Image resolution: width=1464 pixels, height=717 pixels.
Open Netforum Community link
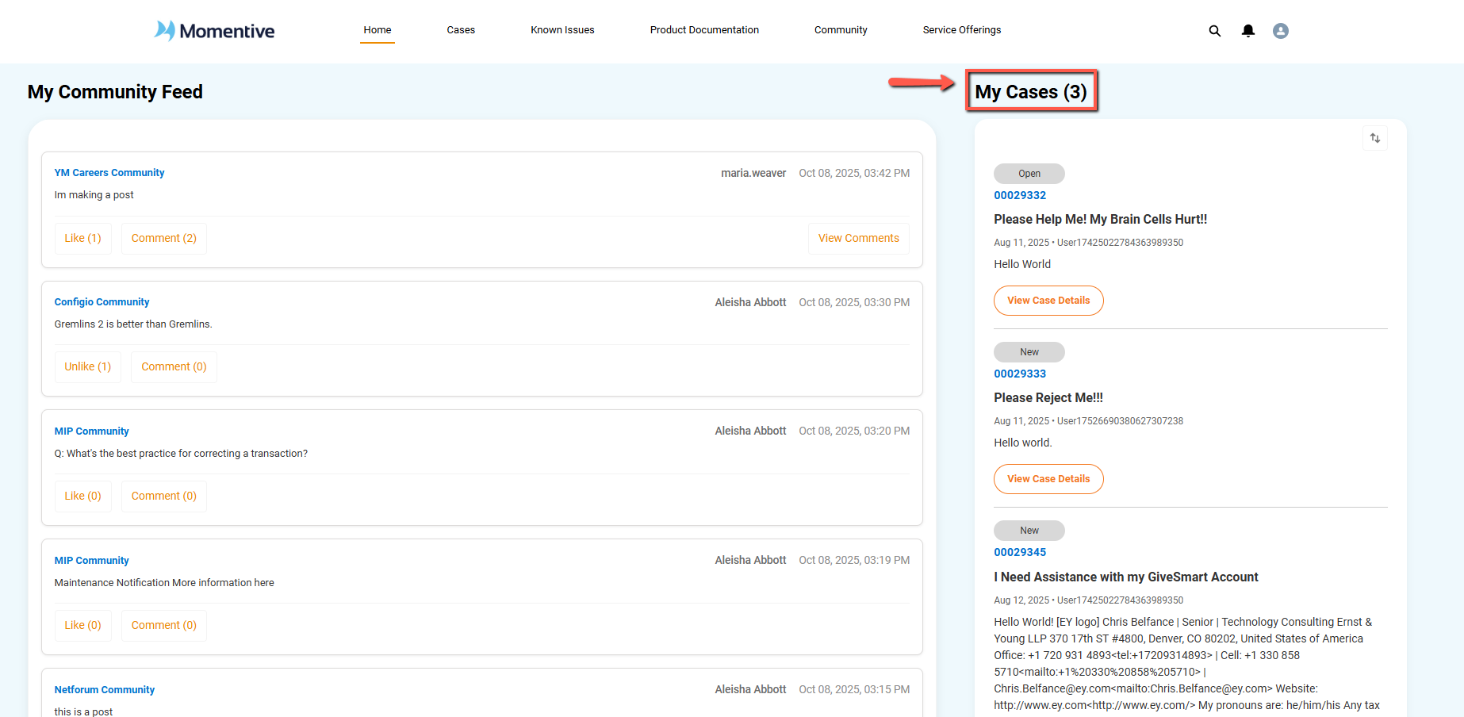tap(105, 690)
